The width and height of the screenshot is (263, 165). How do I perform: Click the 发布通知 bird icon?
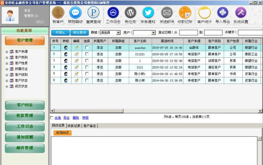(148, 12)
